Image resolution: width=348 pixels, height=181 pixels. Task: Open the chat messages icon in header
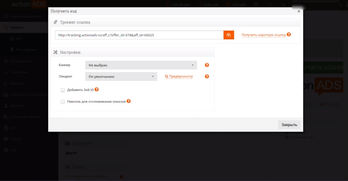coord(256,5)
